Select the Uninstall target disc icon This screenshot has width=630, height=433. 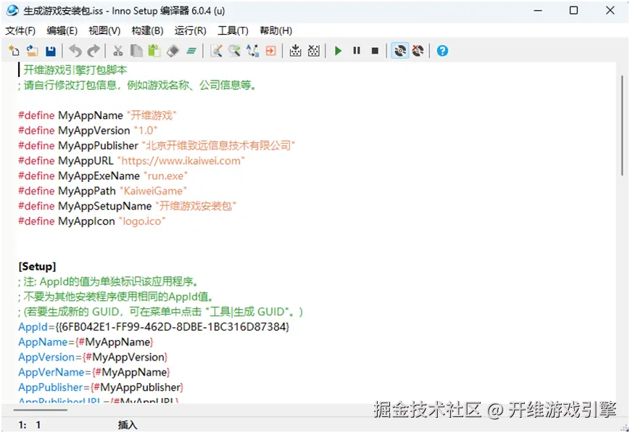tap(418, 51)
